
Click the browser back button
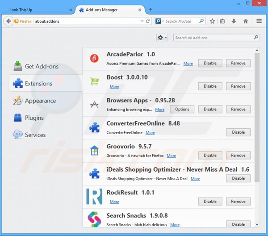(8, 21)
